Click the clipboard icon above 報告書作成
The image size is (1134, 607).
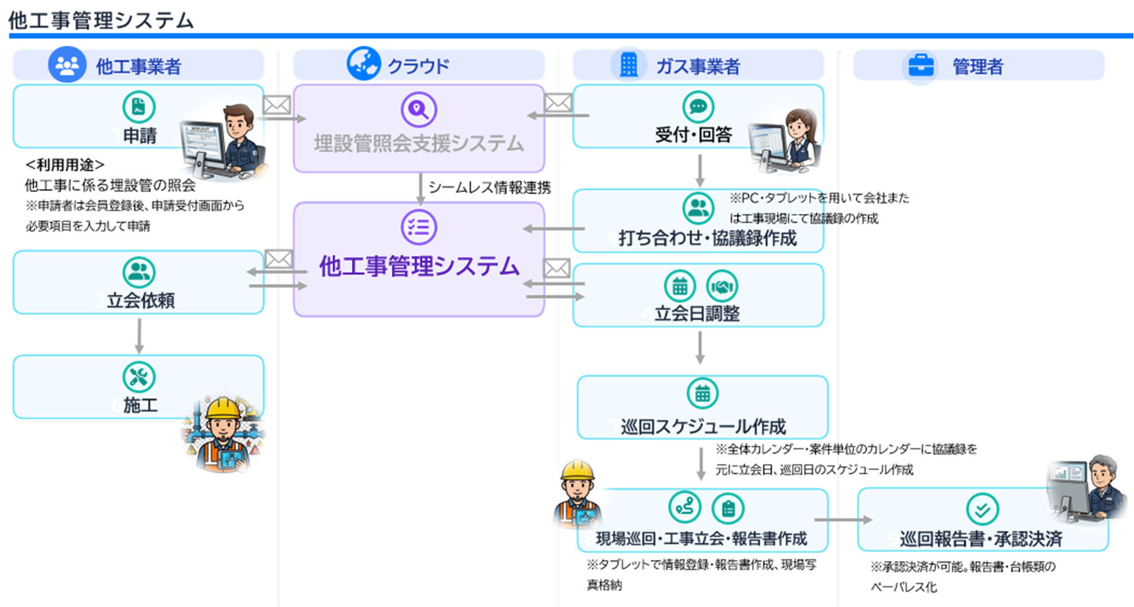(x=728, y=508)
